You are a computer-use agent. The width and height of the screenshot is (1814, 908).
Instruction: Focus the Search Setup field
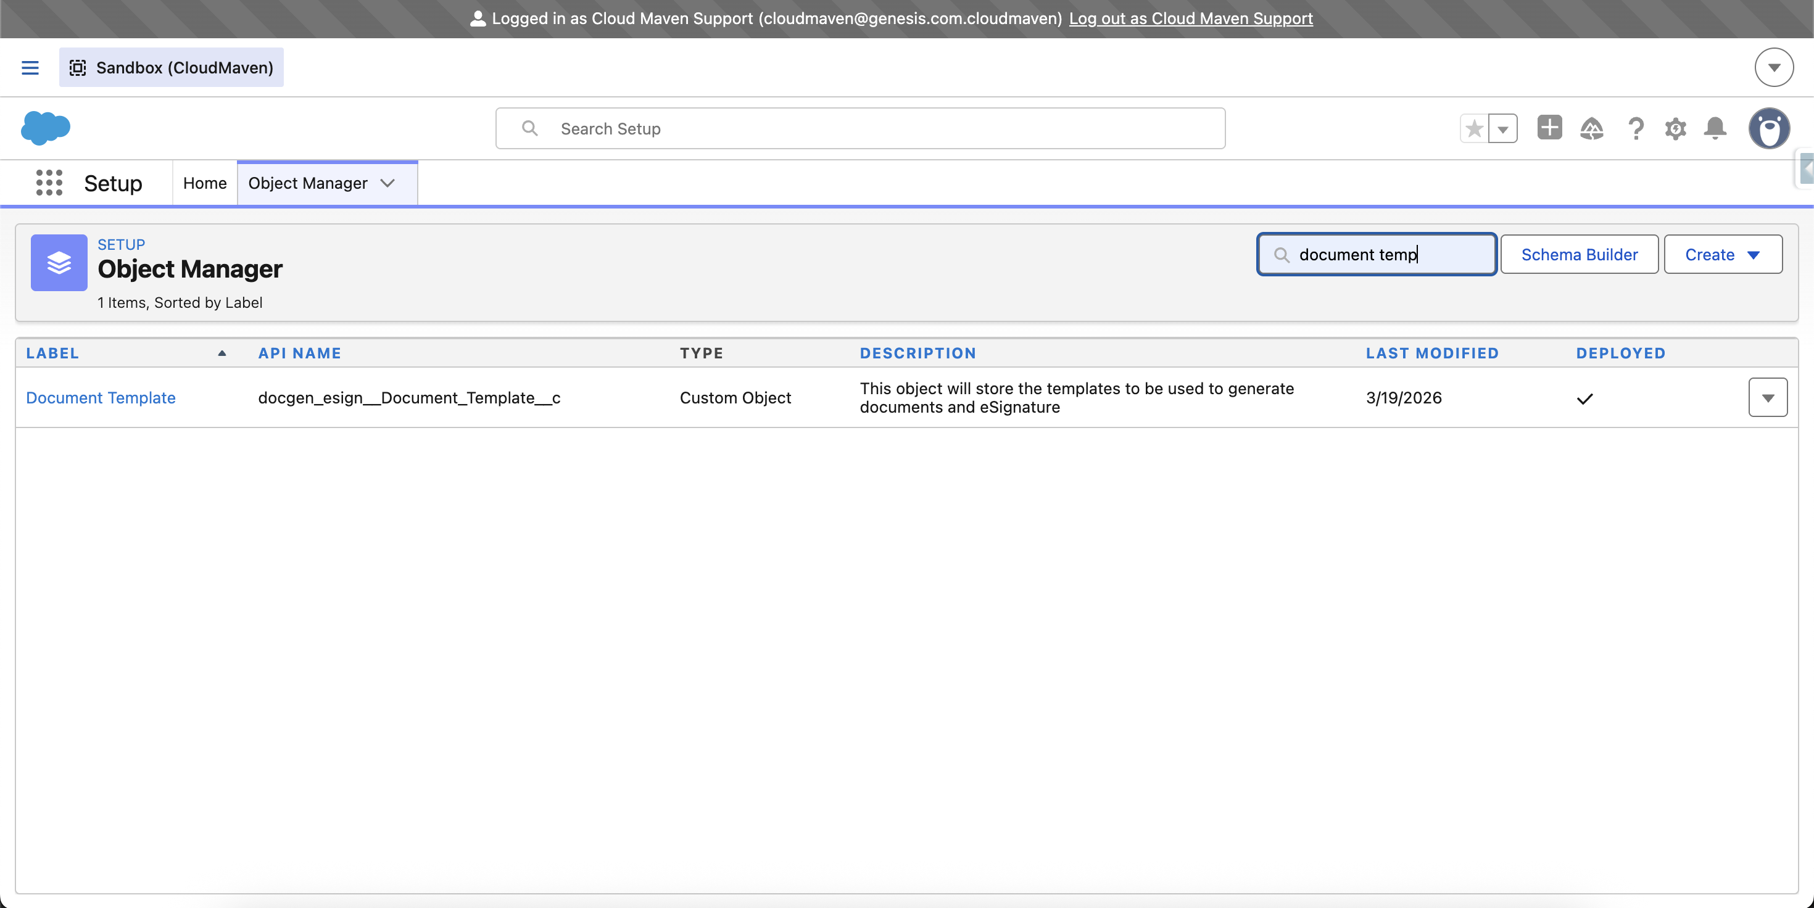pos(860,128)
